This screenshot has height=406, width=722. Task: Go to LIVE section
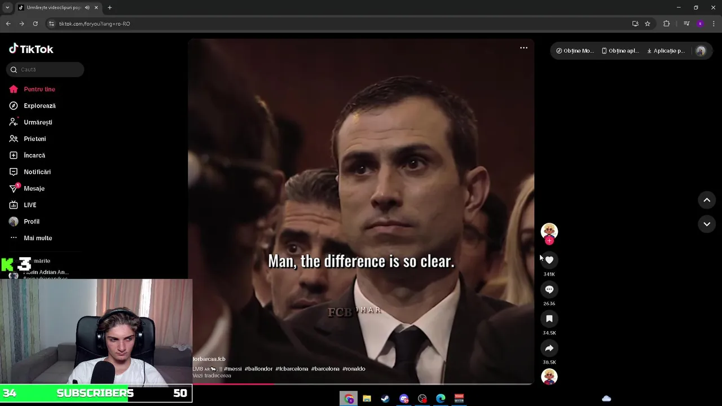(x=23, y=205)
